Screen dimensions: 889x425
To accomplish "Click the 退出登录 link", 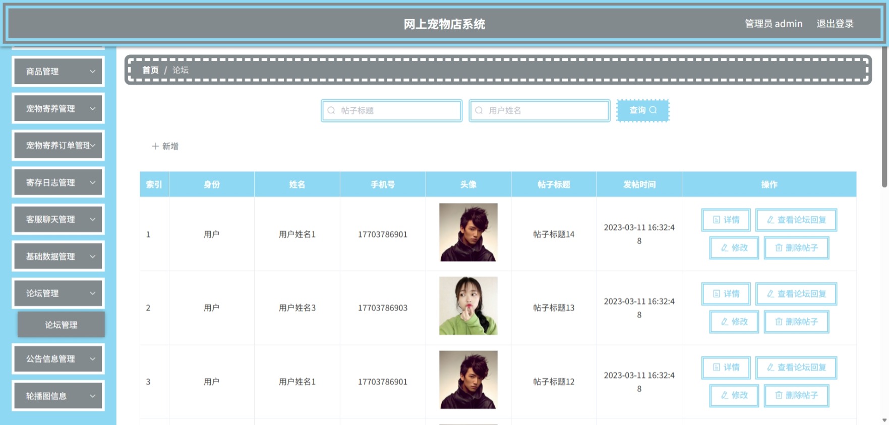I will [835, 24].
